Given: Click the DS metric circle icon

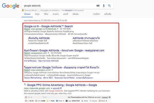Looking at the screenshot, I should [x=26, y=97].
